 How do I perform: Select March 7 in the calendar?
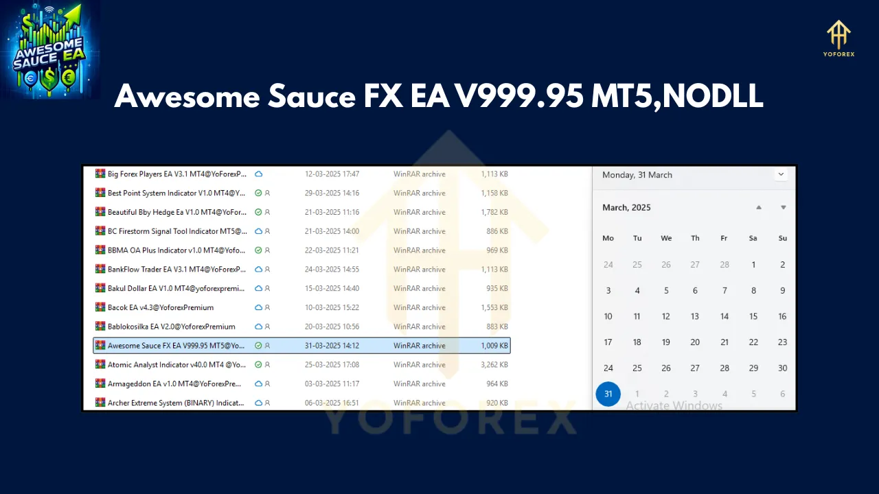click(x=724, y=291)
